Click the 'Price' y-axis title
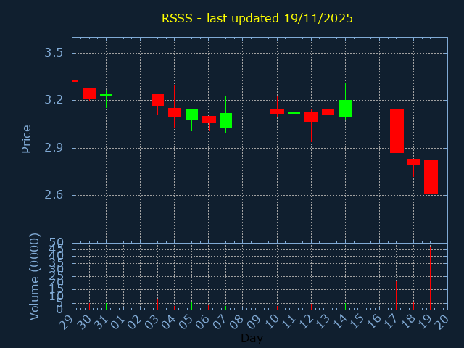 pyautogui.click(x=27, y=138)
